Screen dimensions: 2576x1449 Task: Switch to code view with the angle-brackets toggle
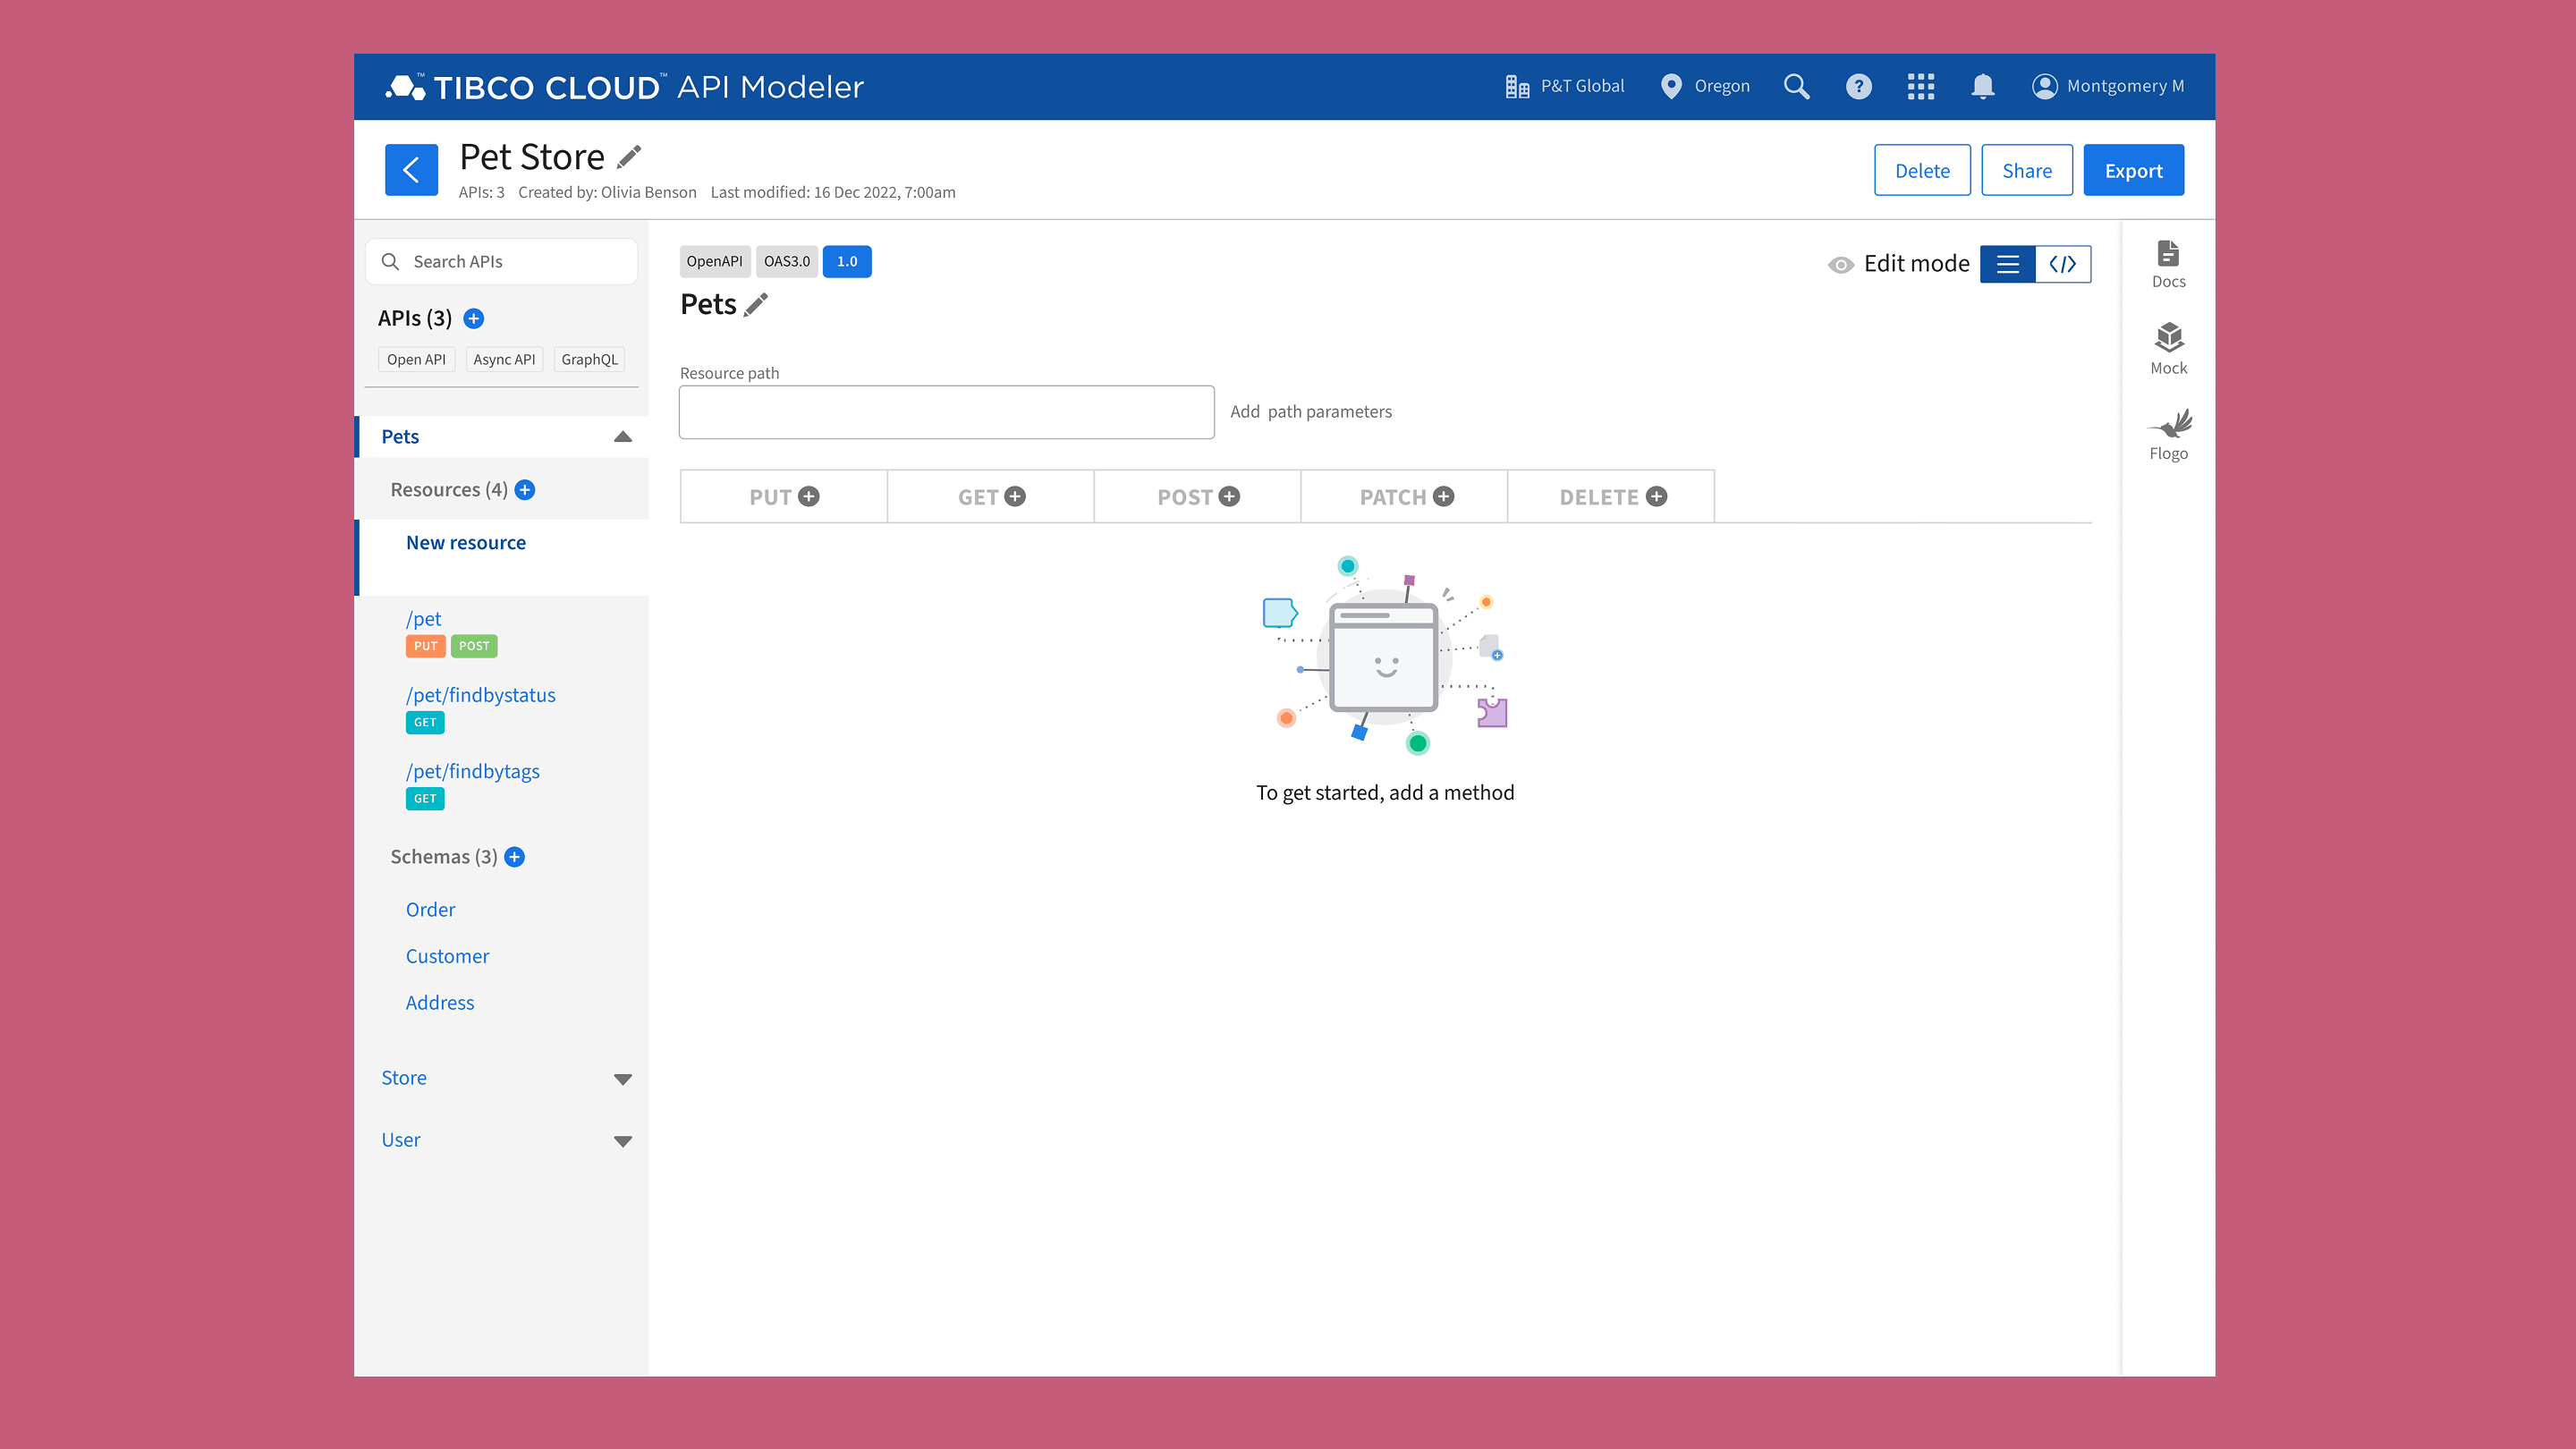point(2063,264)
